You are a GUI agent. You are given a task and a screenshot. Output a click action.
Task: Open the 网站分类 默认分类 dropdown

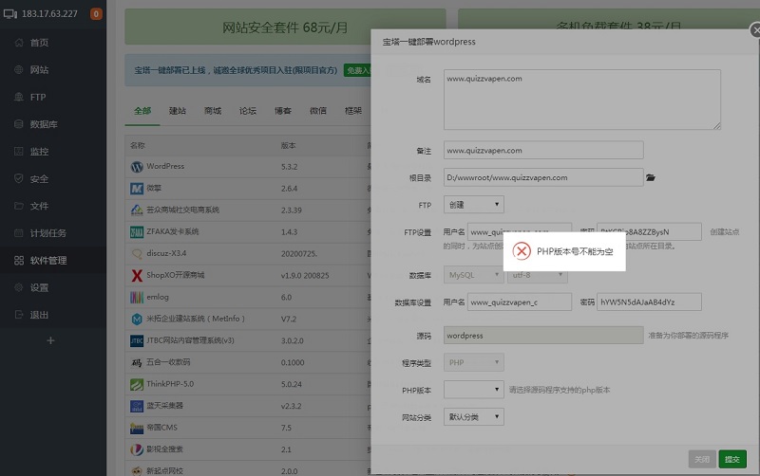click(473, 416)
